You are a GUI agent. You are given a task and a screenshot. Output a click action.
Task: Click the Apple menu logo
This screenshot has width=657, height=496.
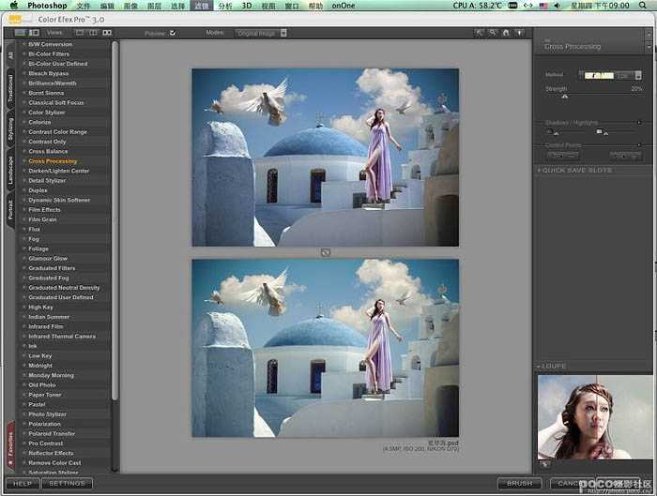pos(13,6)
